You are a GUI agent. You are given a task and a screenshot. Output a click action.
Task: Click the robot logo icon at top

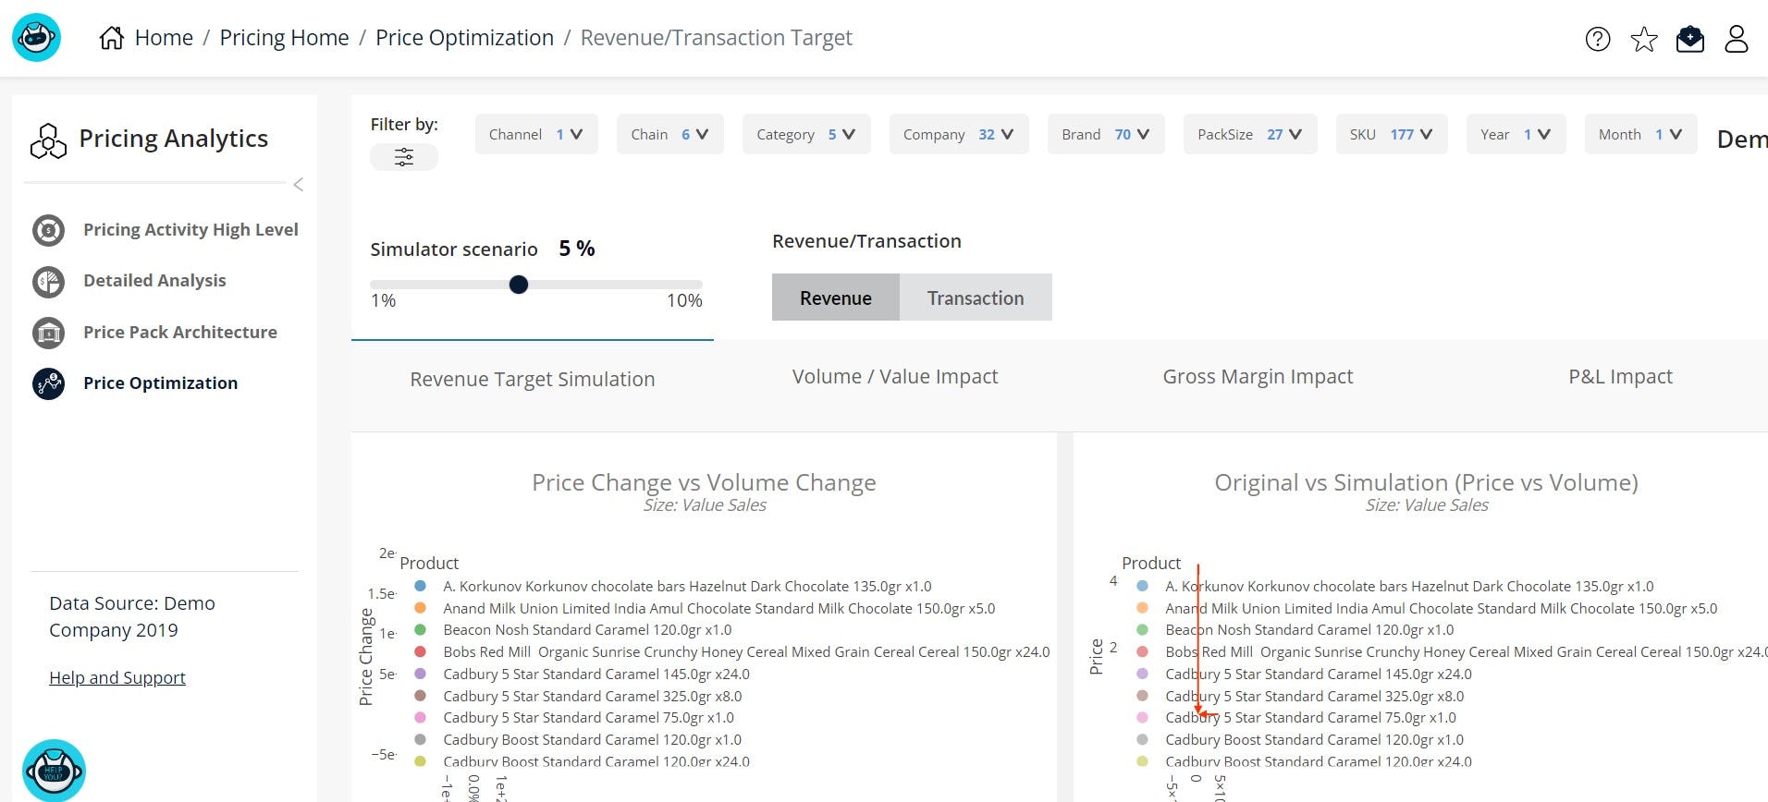[x=36, y=38]
